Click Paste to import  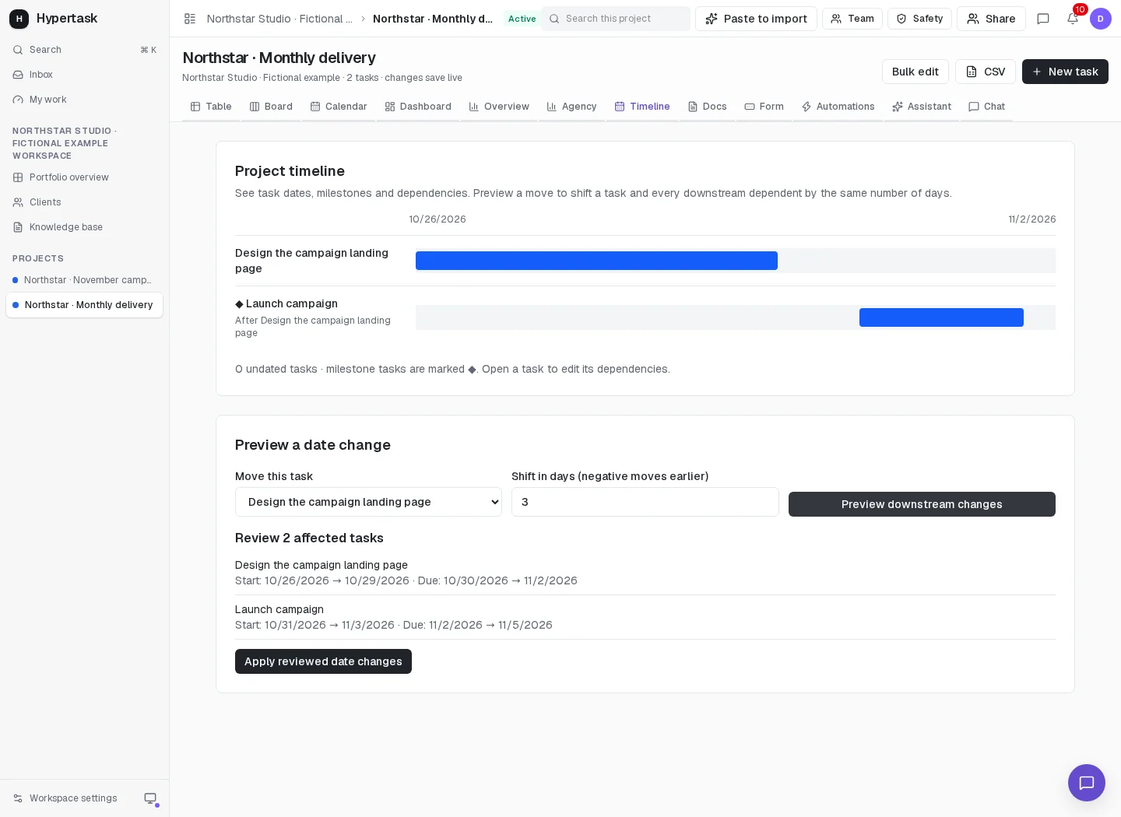(x=756, y=19)
